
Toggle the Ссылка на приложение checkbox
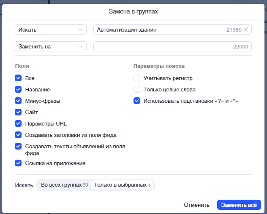point(18,163)
